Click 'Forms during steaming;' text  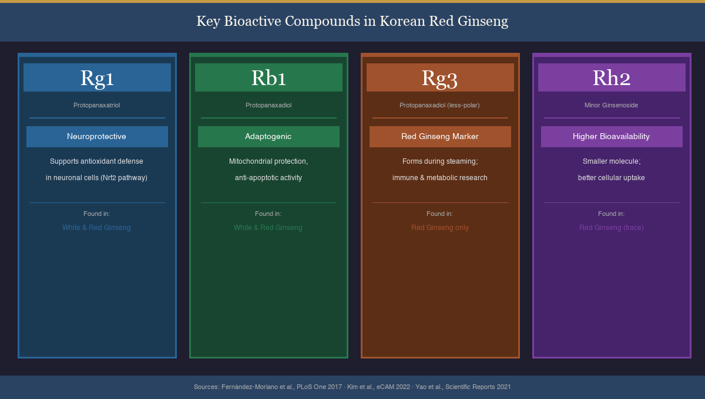440,161
